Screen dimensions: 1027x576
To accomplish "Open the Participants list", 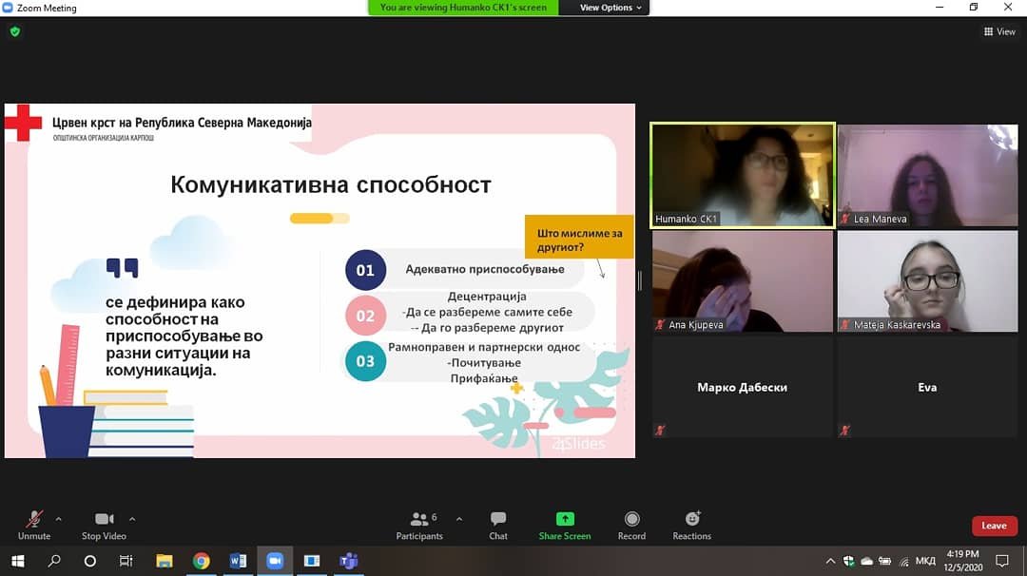I will pos(419,525).
